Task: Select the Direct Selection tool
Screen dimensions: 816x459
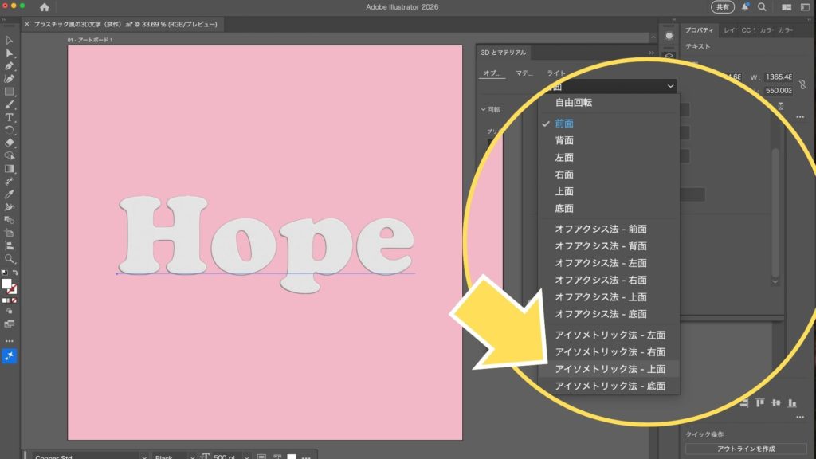Action: click(10, 53)
